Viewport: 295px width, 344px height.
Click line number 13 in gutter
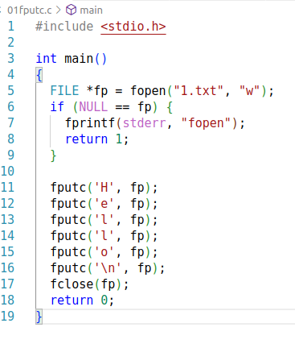click(x=7, y=220)
